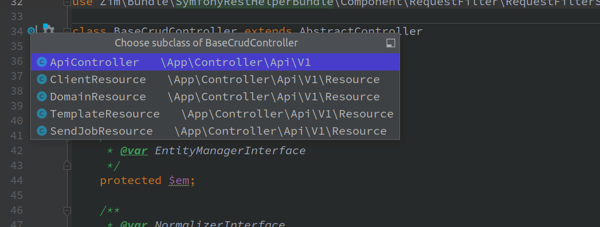Screen dimensions: 600x227
Task: Click the class icon next to SendJobResource
Action: pos(42,131)
